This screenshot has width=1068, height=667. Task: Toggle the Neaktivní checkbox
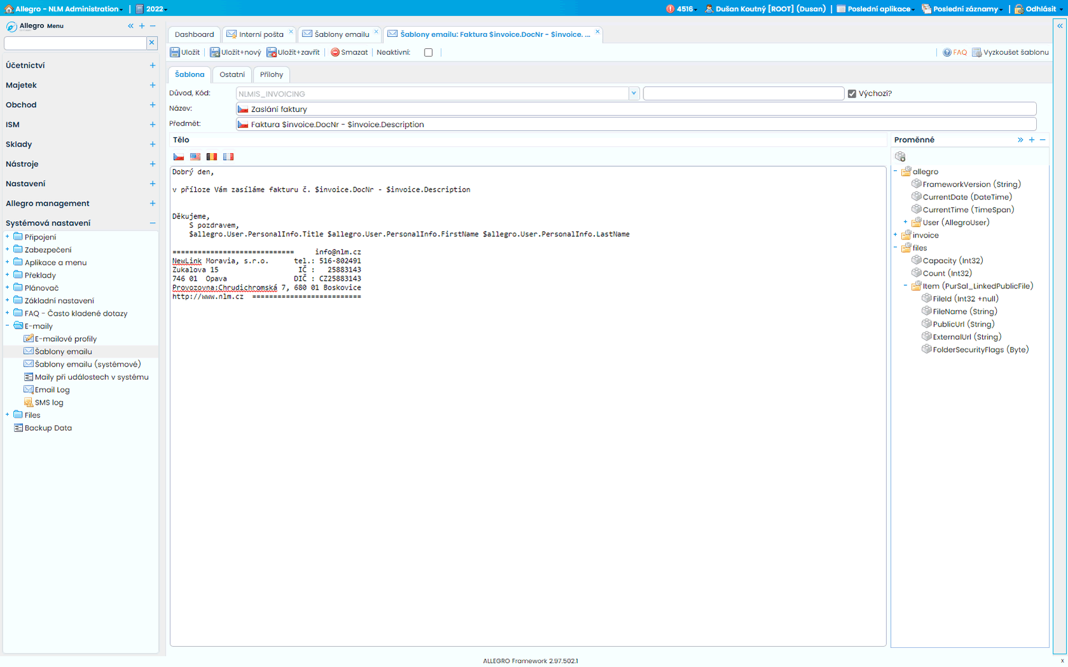coord(428,52)
